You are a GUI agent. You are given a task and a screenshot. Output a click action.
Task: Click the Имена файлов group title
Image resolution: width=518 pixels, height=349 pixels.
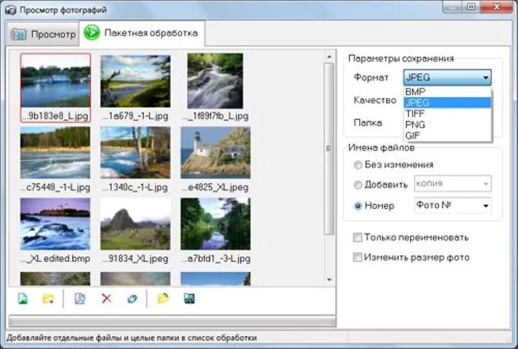381,148
